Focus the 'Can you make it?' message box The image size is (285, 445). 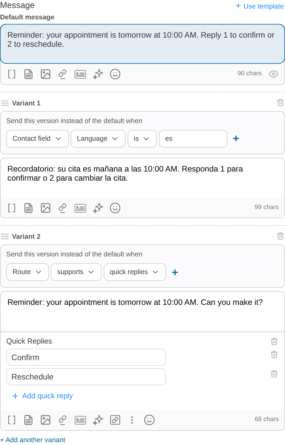[x=142, y=311]
